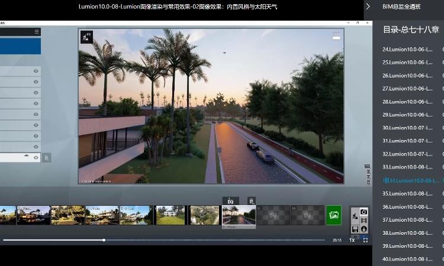Click the BIM总监全通班 course title
This screenshot has width=444, height=266.
point(402,7)
